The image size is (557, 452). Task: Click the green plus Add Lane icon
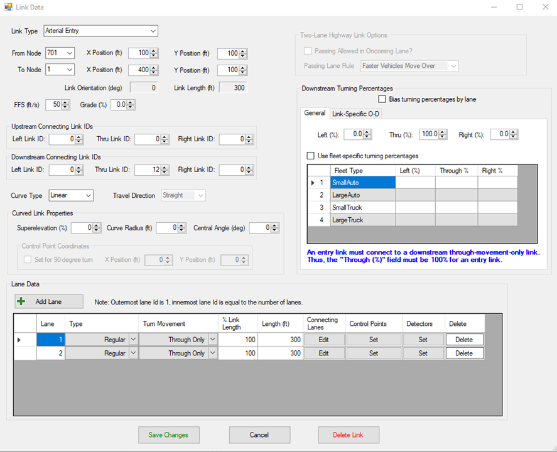pos(21,301)
